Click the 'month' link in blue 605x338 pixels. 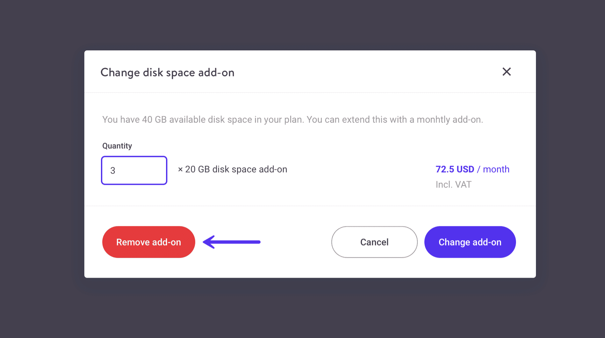click(x=496, y=169)
